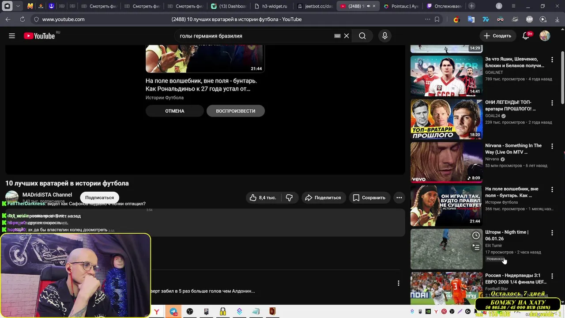
Task: Start voice search with microphone icon
Action: pos(385,36)
